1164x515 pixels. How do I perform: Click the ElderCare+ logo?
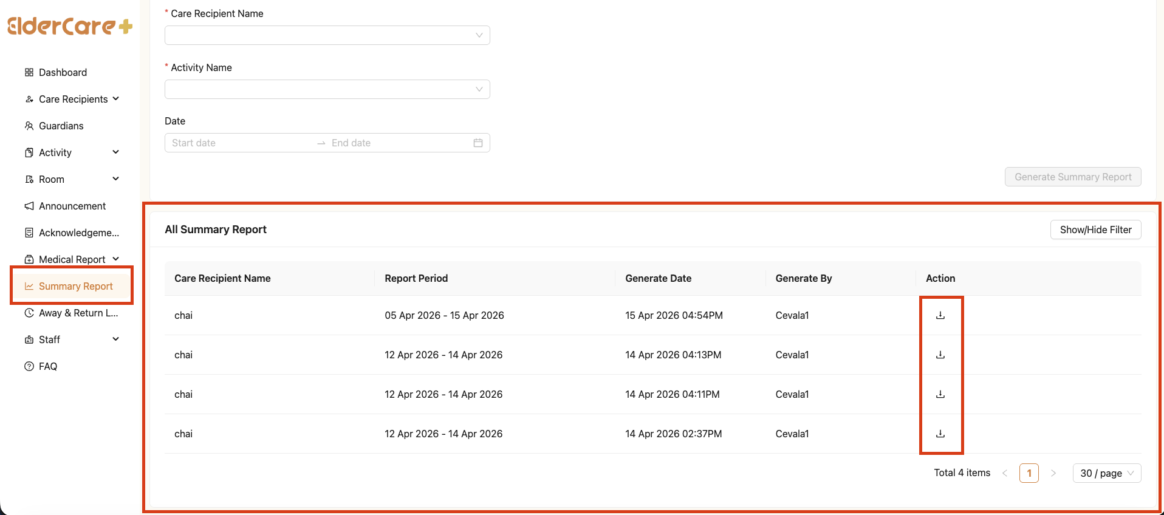[x=70, y=26]
